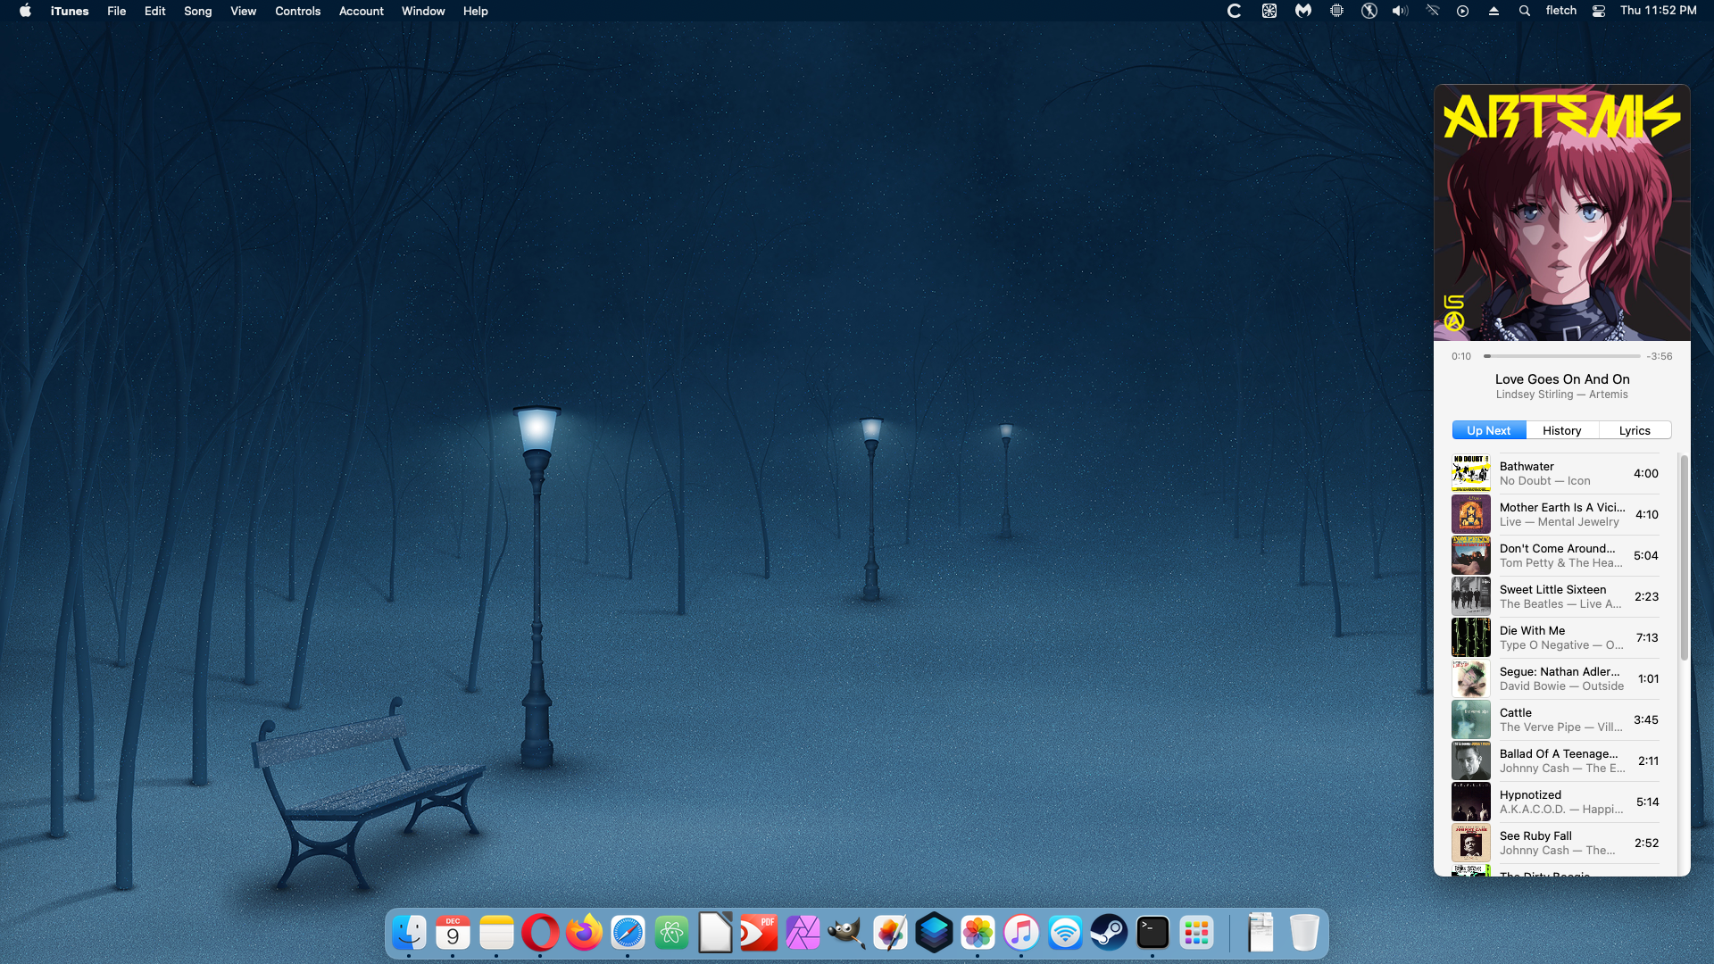Viewport: 1714px width, 964px height.
Task: Click the Thu 11:52 PM clock
Action: pos(1659,11)
